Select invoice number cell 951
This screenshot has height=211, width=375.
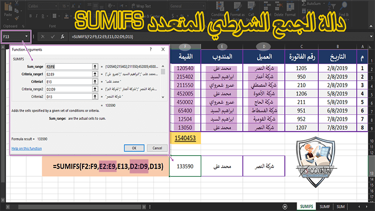(x=301, y=111)
